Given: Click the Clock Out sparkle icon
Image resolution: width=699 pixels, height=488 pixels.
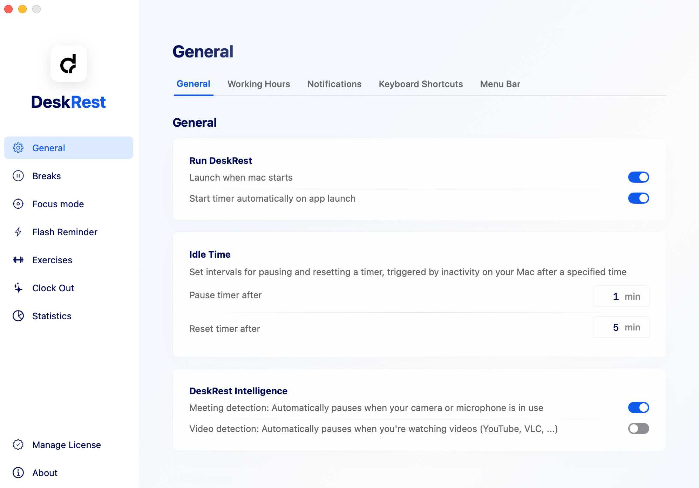Looking at the screenshot, I should coord(18,288).
